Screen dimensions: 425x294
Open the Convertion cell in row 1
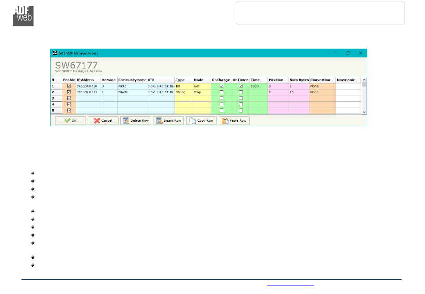[x=322, y=86]
